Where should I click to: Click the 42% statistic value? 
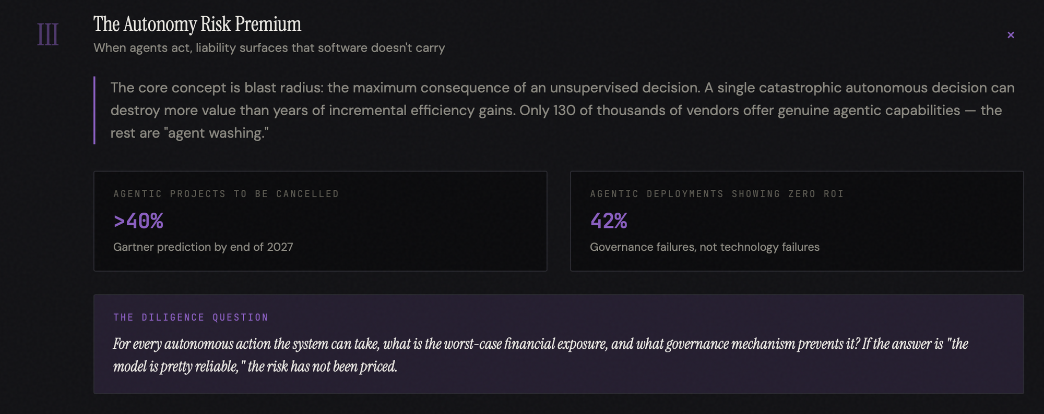point(609,221)
